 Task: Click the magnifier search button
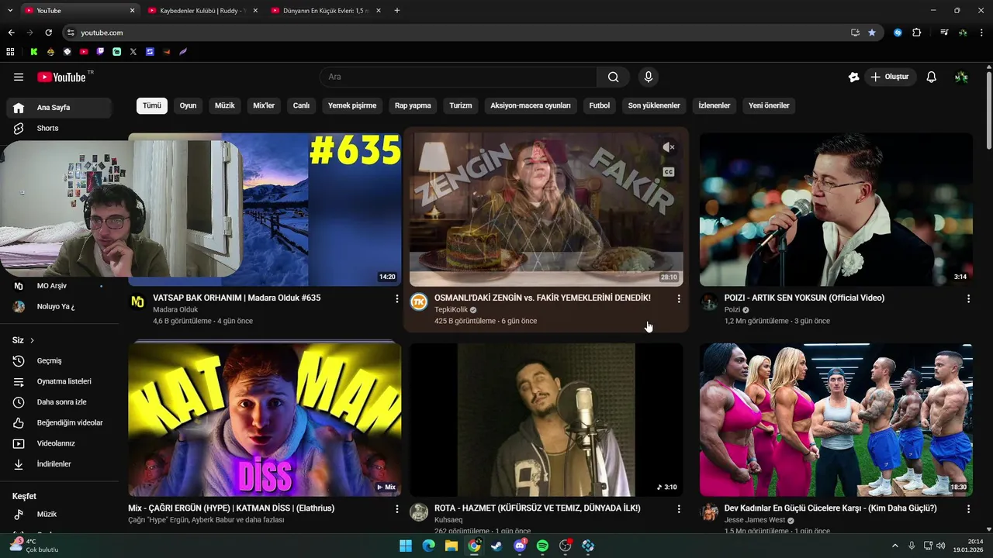point(613,77)
